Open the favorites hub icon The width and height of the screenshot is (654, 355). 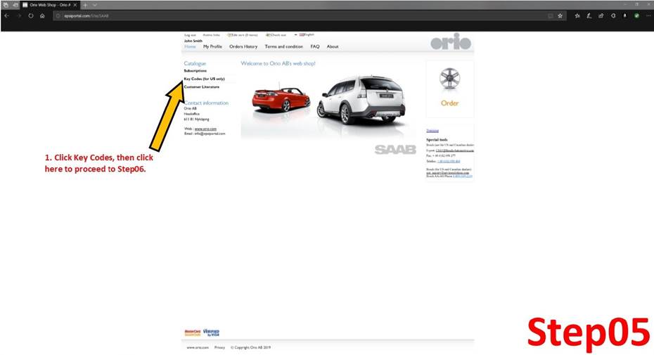577,16
